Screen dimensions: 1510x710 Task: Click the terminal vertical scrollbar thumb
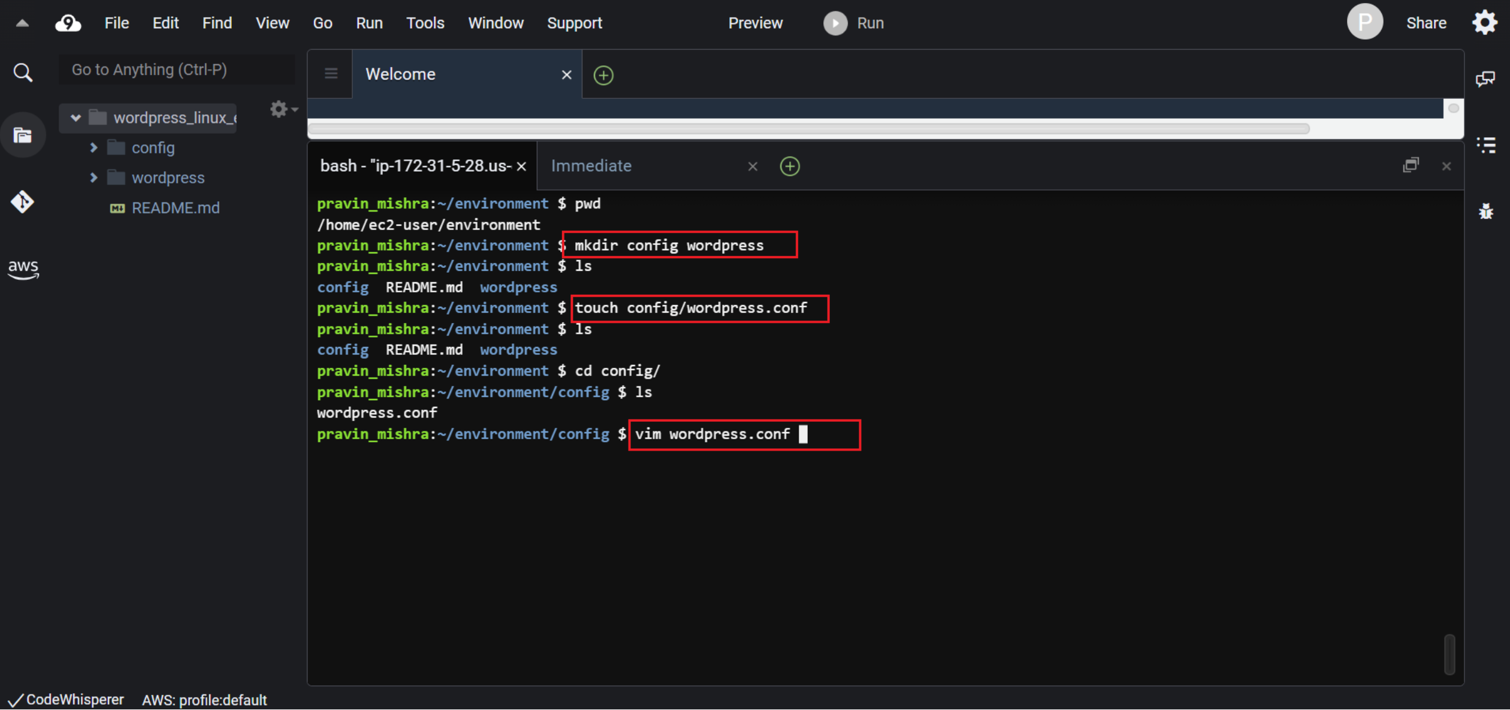[x=1449, y=654]
